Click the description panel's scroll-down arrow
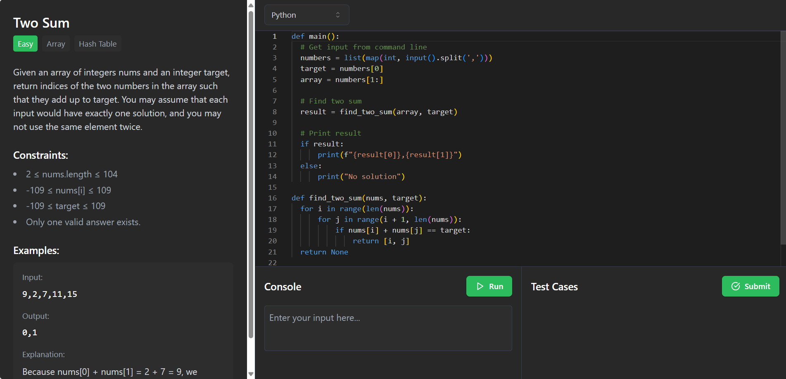The height and width of the screenshot is (379, 786). coord(251,374)
